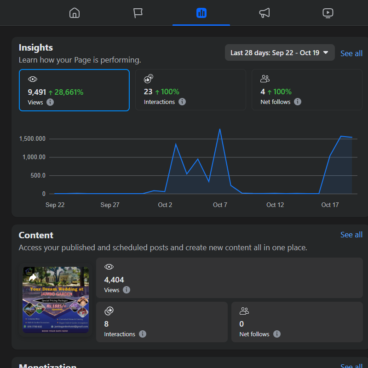Open See all link for Content
This screenshot has height=368, width=368.
[351, 235]
